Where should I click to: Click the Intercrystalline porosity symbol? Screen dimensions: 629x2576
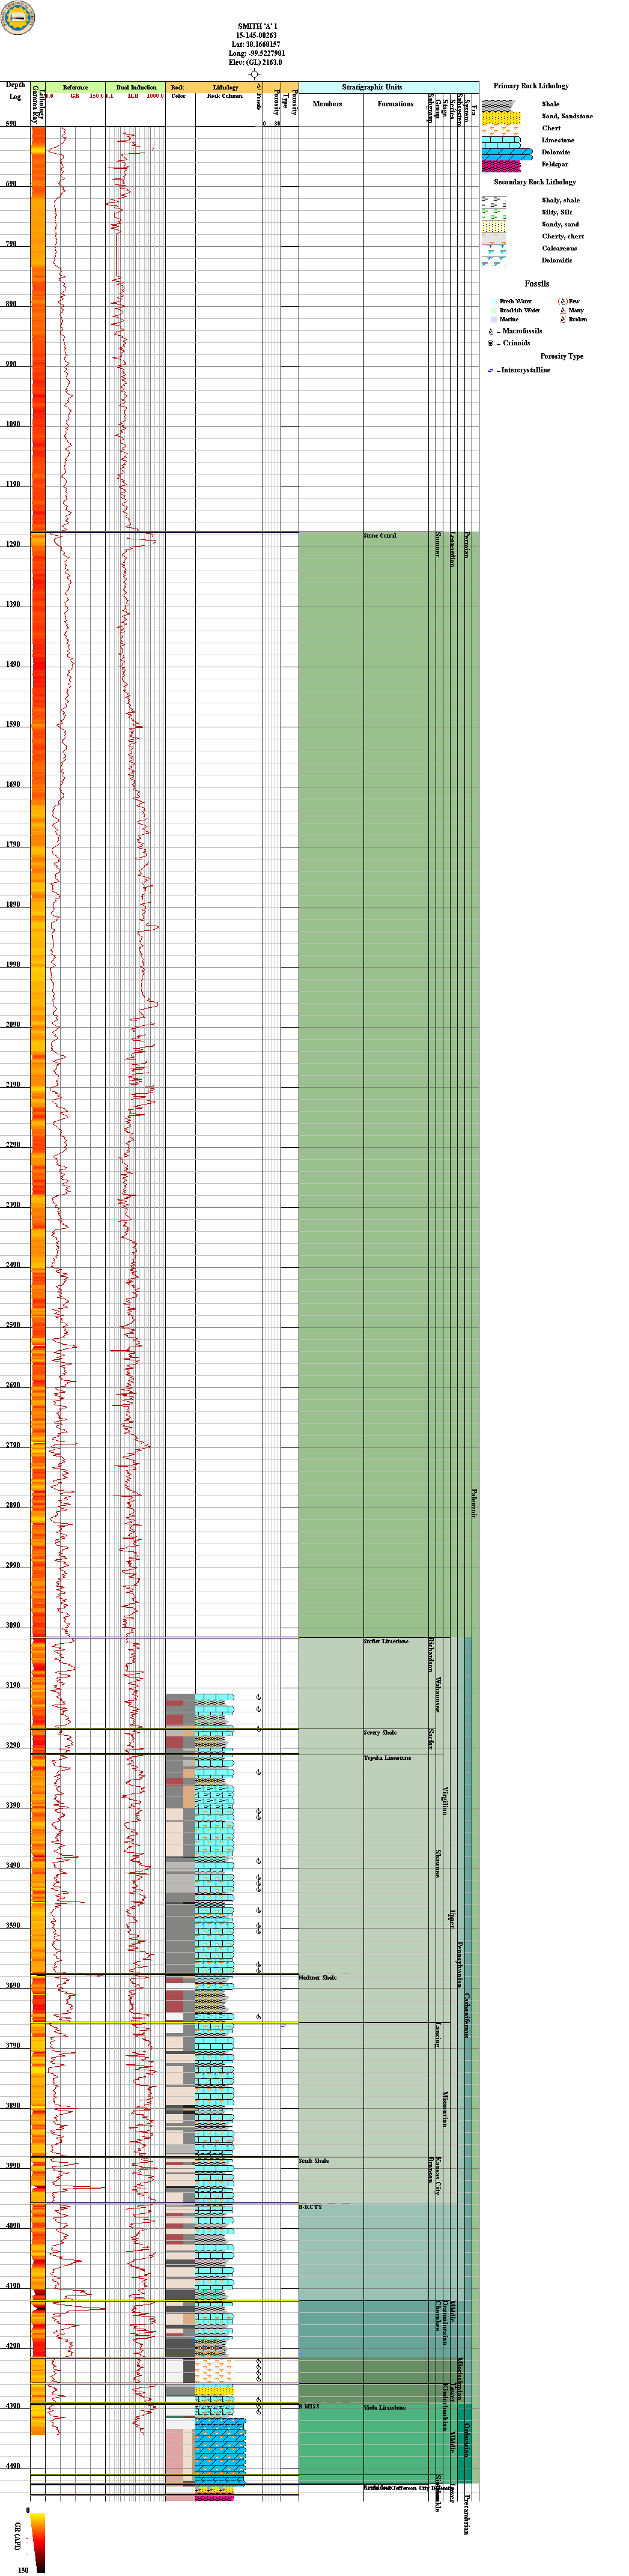coord(491,370)
